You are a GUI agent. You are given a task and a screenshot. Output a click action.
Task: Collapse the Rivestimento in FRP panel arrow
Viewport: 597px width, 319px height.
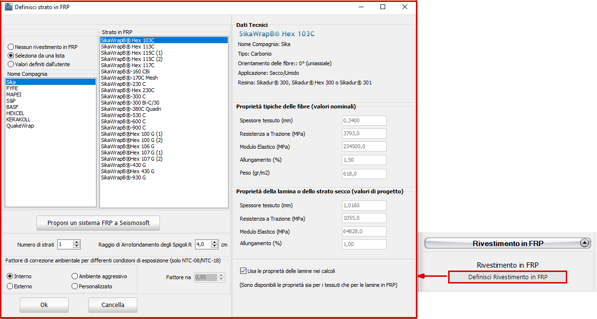click(584, 243)
